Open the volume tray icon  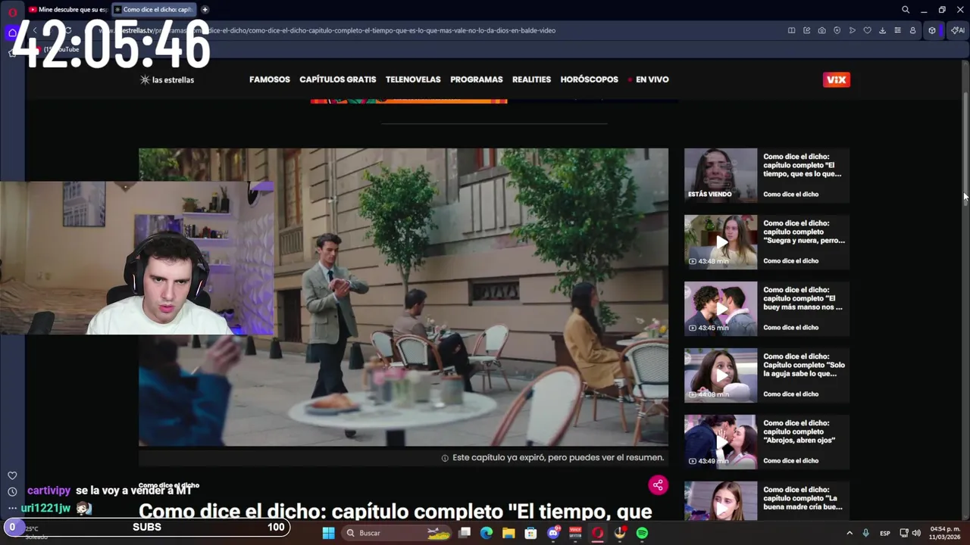pos(916,533)
